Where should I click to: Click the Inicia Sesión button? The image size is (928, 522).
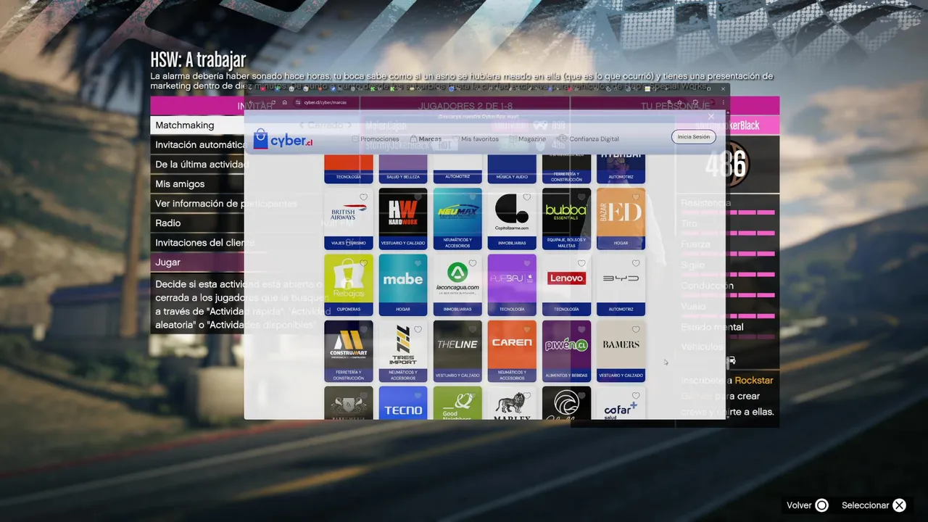[x=694, y=136]
